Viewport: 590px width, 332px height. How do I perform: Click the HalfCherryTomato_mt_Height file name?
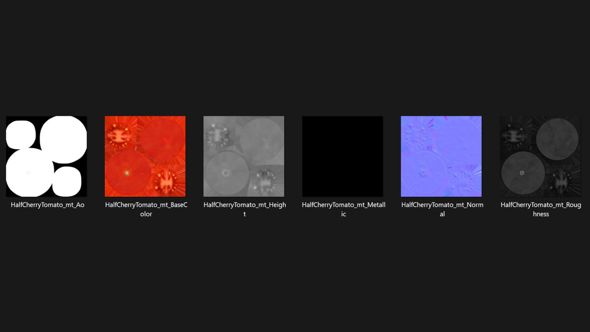click(x=245, y=209)
